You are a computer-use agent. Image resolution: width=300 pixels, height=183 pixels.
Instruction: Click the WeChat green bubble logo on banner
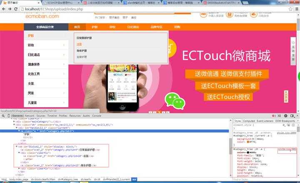(175, 100)
